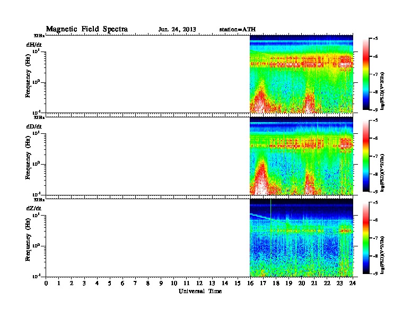
Task: Click the -7 value on the dD/dt color scale
Action: pyautogui.click(x=375, y=156)
